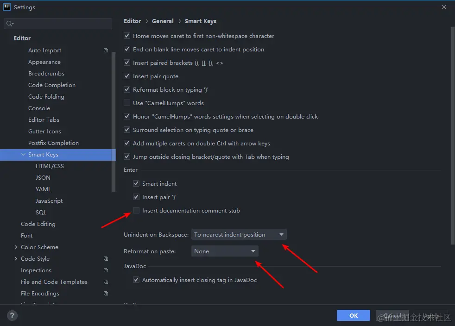The image size is (455, 326).
Task: Open Gutter Icons settings
Action: (44, 132)
